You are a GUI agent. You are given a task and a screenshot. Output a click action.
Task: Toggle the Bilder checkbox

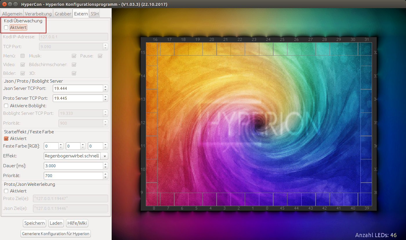point(23,73)
